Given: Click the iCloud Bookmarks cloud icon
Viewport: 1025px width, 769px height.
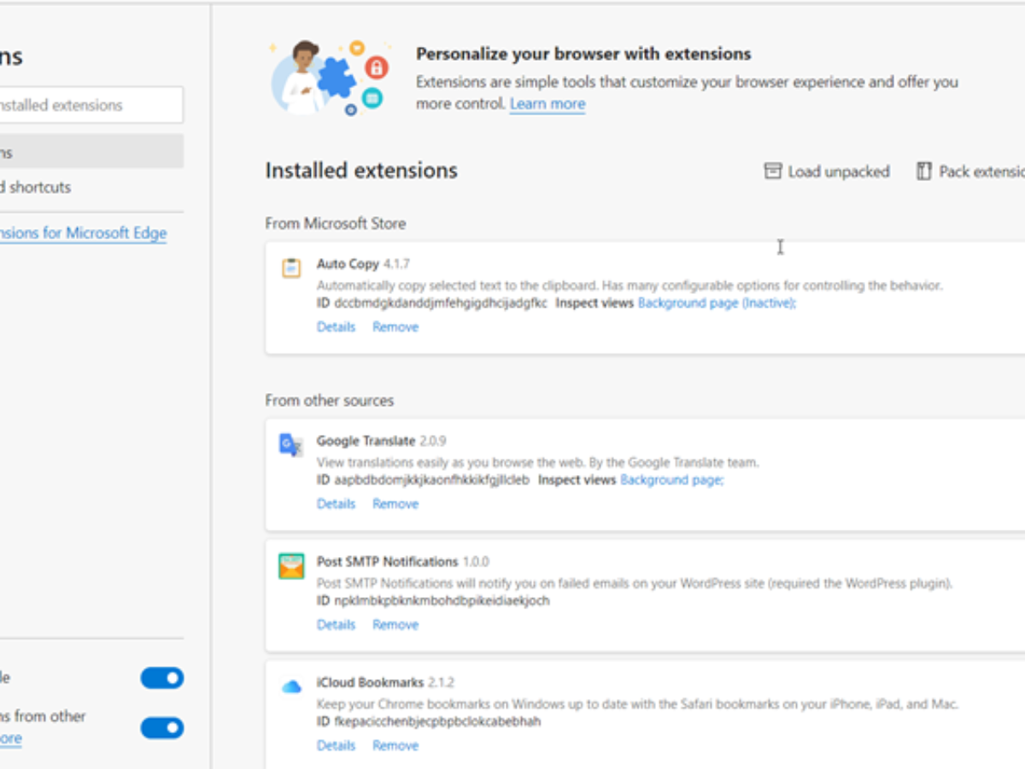Looking at the screenshot, I should [x=291, y=687].
